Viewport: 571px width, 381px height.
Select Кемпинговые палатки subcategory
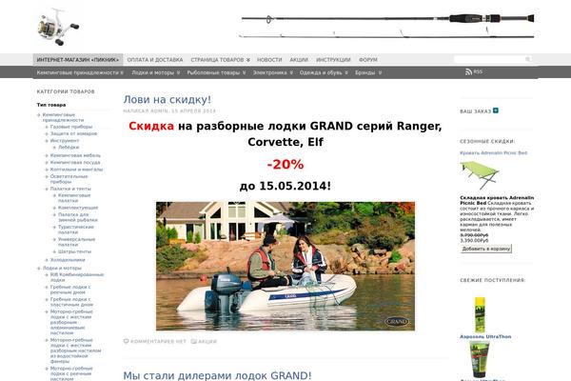pyautogui.click(x=74, y=198)
